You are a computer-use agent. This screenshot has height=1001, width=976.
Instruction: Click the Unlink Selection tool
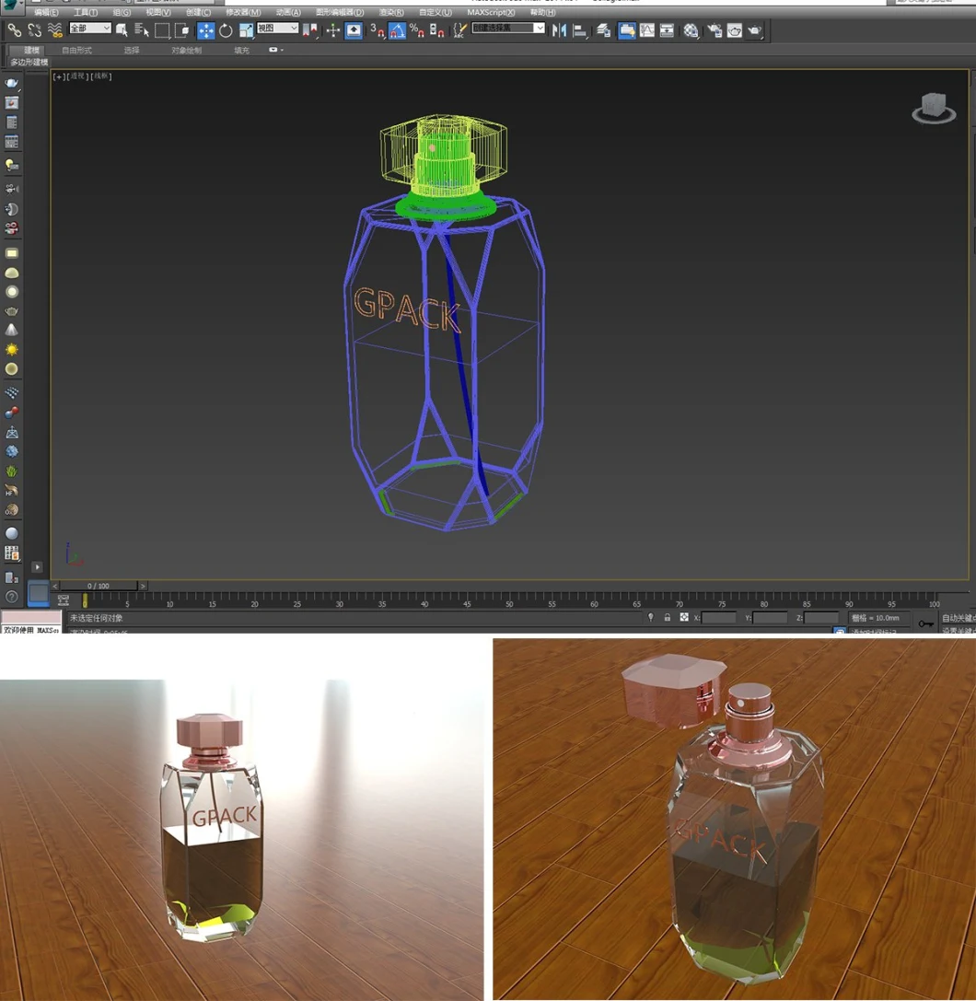pos(34,30)
